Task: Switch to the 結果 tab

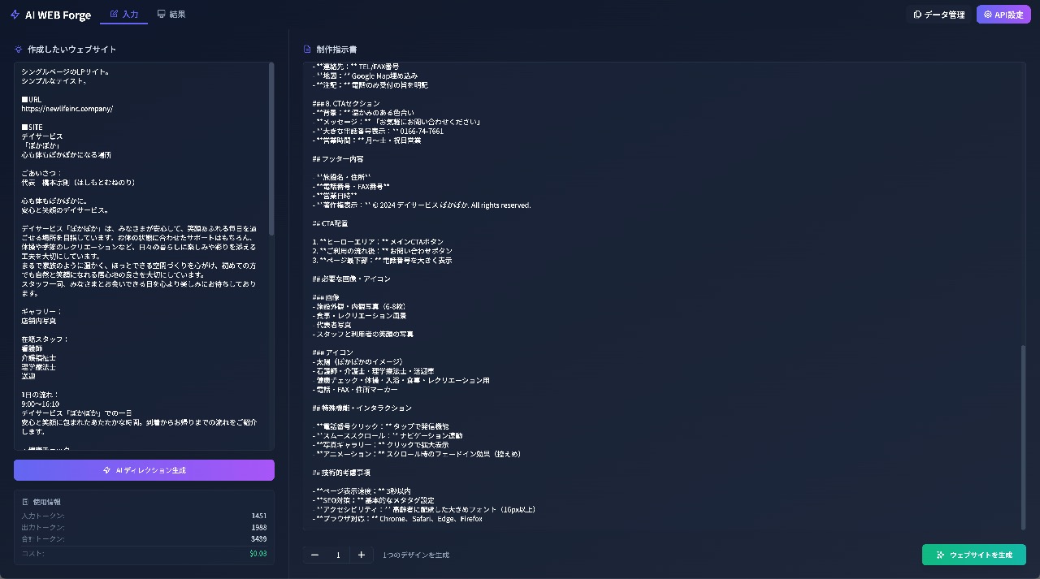Action: [172, 14]
